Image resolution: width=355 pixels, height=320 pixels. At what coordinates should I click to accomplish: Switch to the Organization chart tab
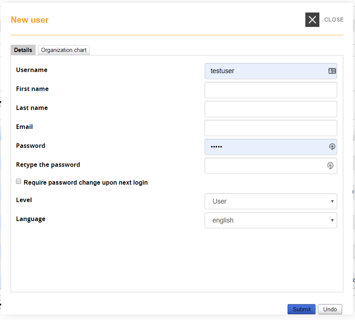coord(63,50)
